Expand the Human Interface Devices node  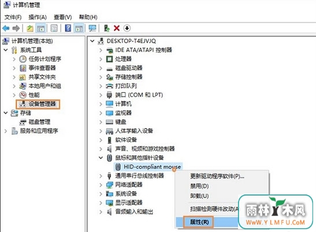tap(101, 131)
